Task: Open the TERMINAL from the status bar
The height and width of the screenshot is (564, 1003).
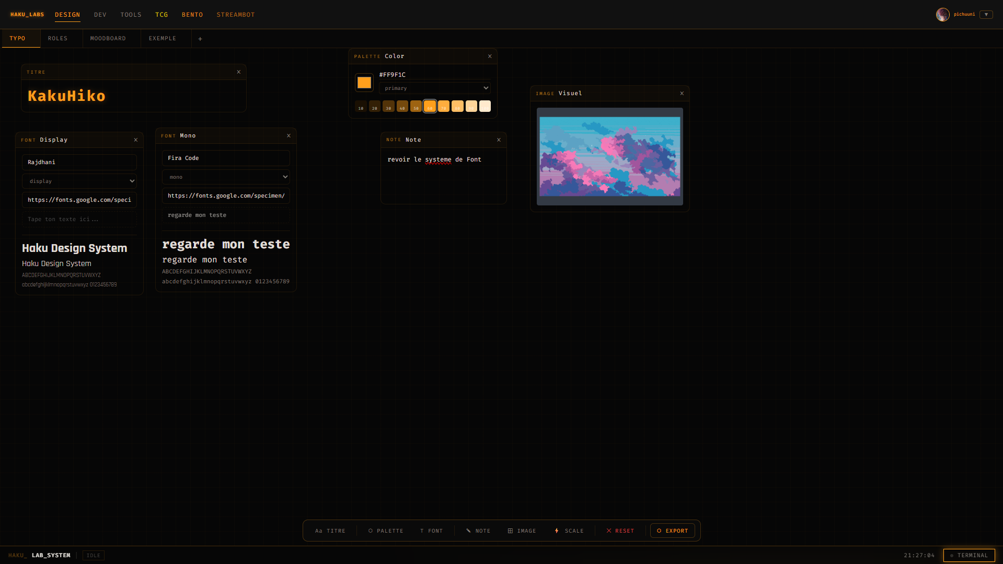Action: click(x=969, y=555)
